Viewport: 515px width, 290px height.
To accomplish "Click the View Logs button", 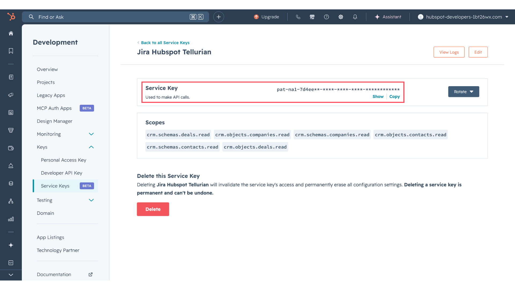I will 449,52.
